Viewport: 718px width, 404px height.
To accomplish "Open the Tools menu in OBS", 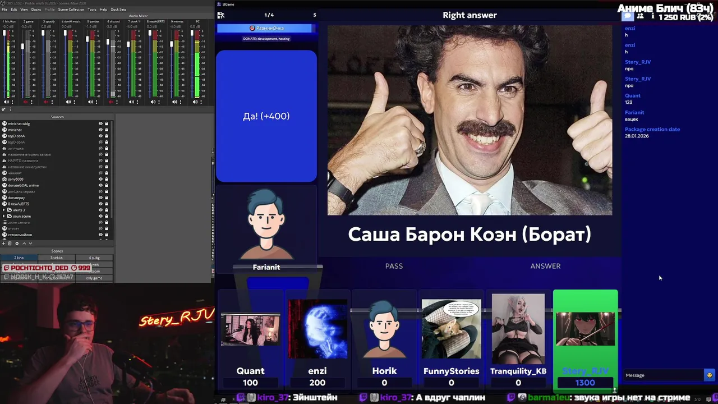I will (x=92, y=10).
